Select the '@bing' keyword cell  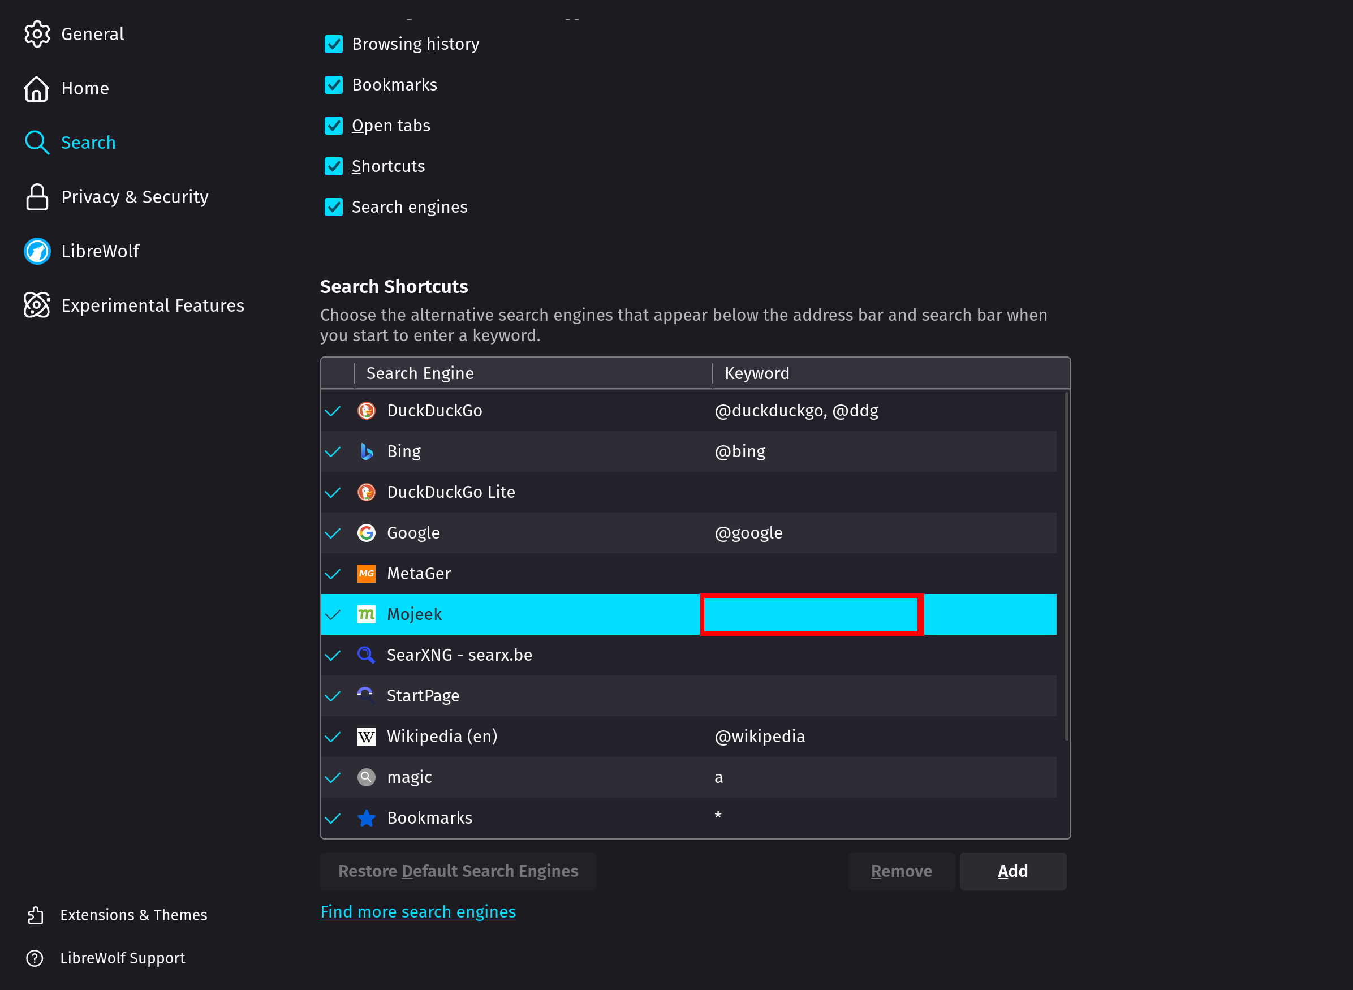tap(740, 451)
